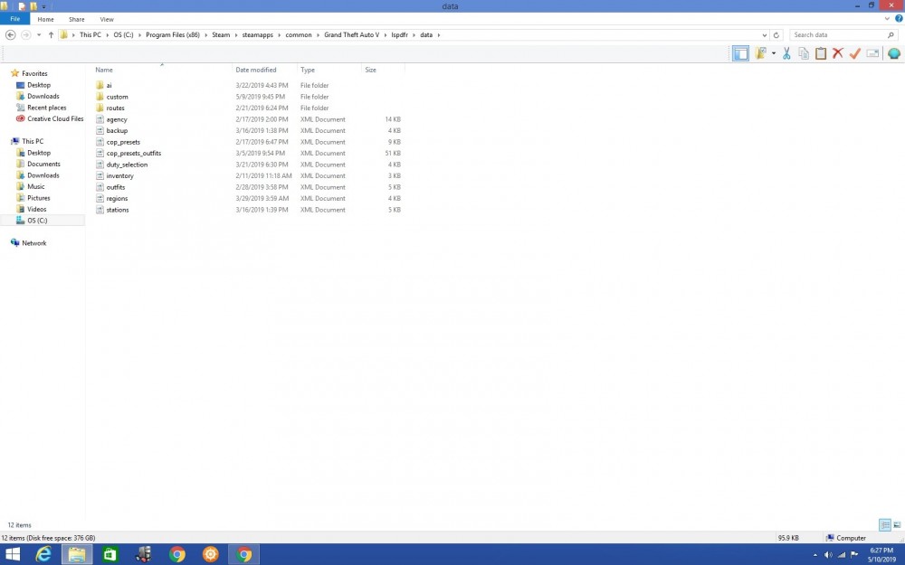The image size is (905, 565).
Task: Go back with the Back arrow
Action: click(x=10, y=34)
